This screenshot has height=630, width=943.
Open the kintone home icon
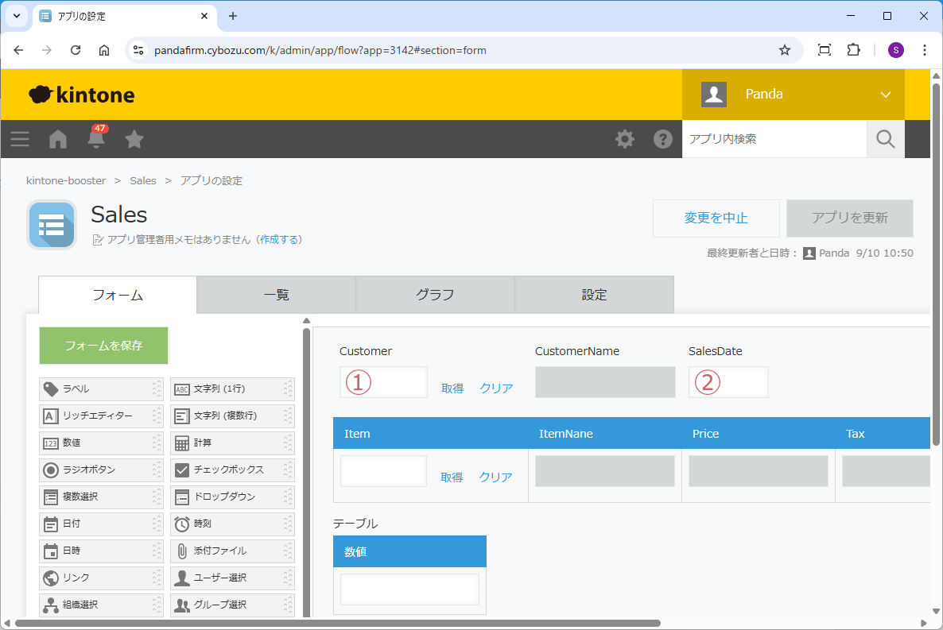pyautogui.click(x=58, y=139)
